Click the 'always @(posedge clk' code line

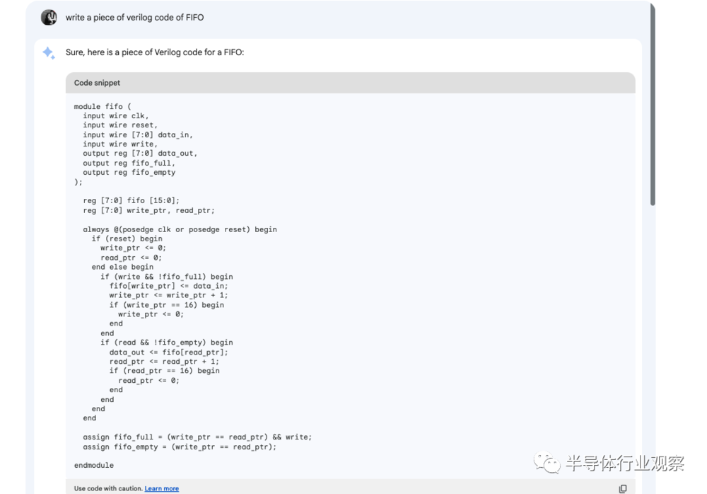click(x=180, y=229)
